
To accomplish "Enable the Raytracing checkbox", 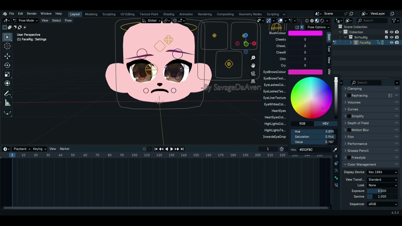I will coord(349,95).
